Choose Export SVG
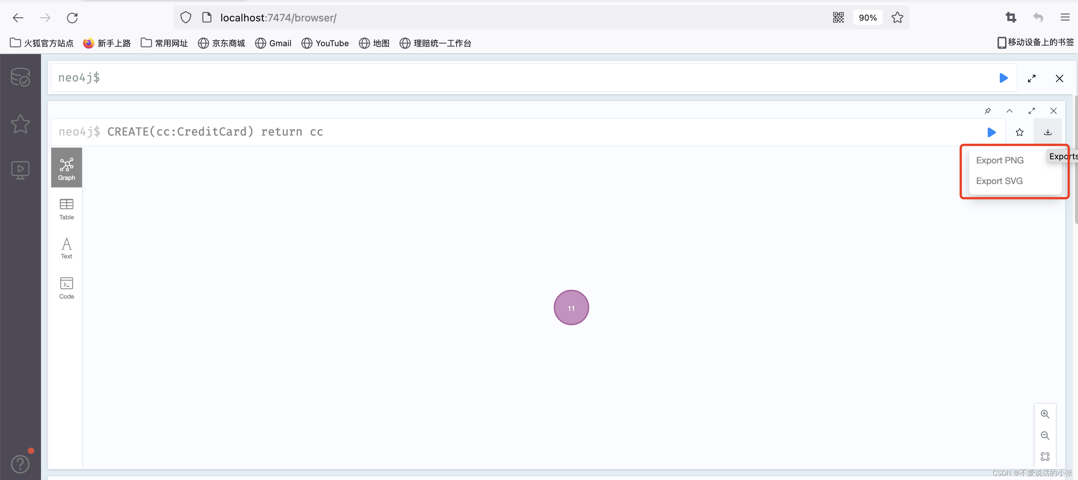The width and height of the screenshot is (1078, 480). pyautogui.click(x=999, y=181)
